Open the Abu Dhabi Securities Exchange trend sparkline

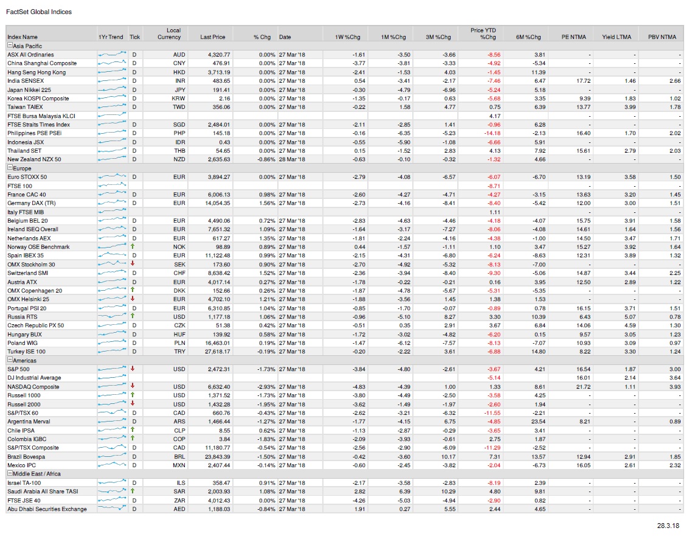click(112, 509)
